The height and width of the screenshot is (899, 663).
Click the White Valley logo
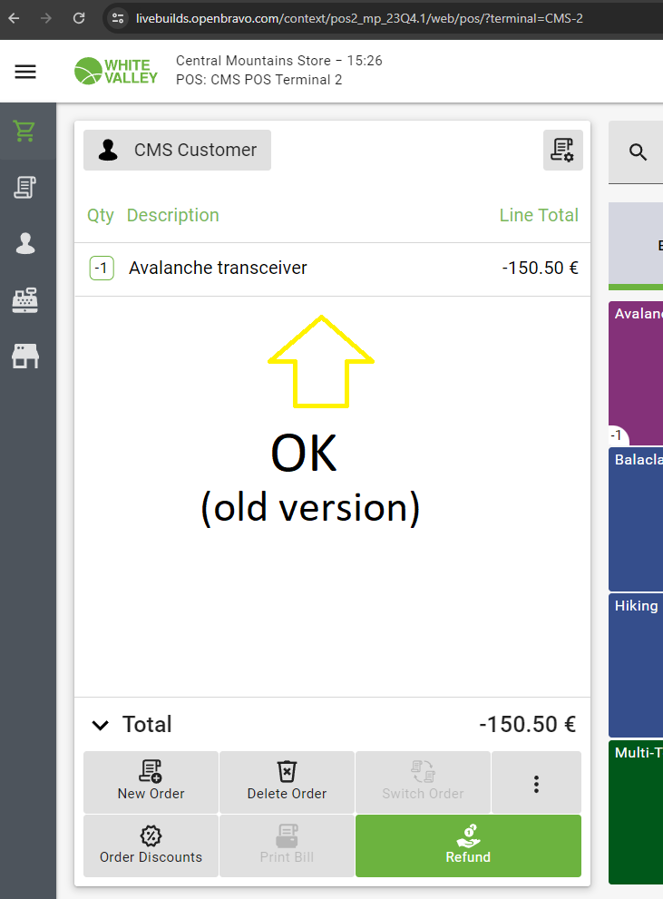pos(116,71)
